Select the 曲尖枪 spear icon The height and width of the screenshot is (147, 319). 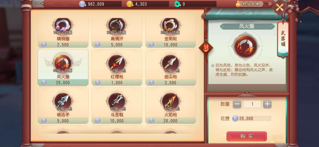point(170,63)
